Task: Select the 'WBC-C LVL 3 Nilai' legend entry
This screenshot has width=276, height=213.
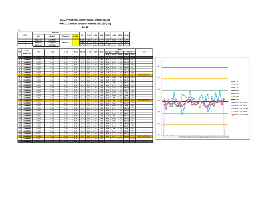Action: coord(239,111)
